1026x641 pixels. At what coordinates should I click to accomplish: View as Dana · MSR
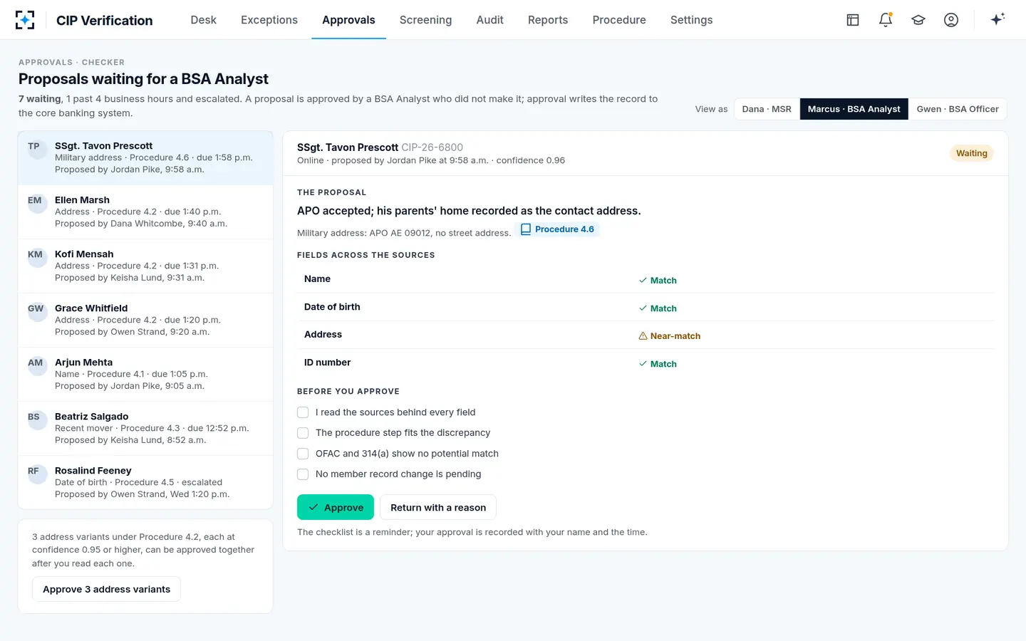tap(767, 109)
